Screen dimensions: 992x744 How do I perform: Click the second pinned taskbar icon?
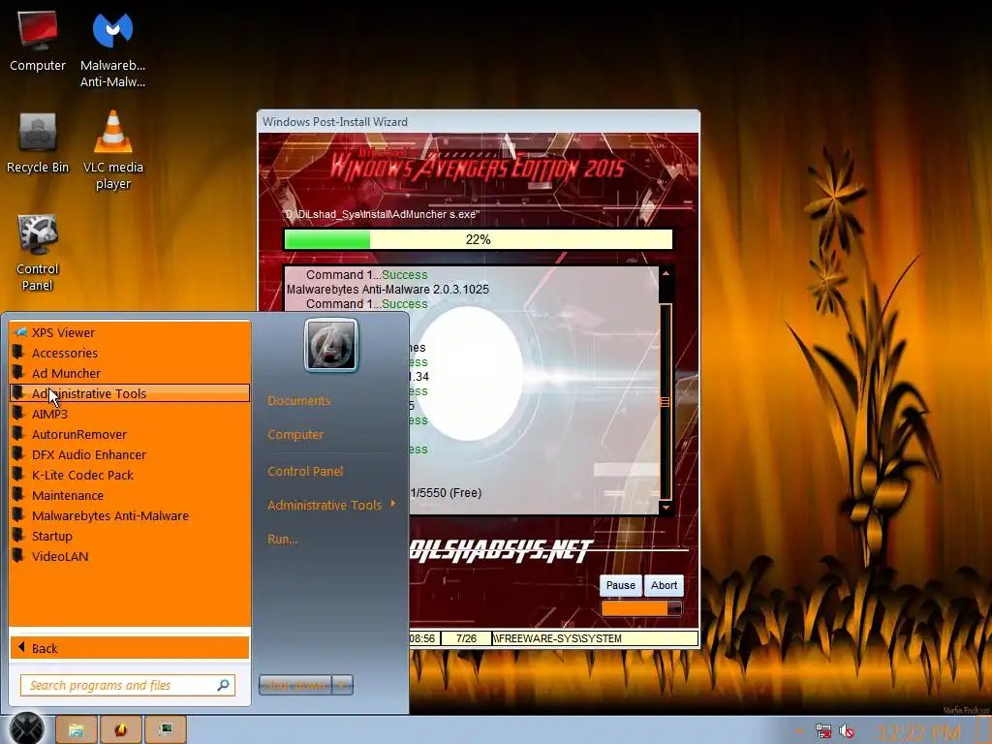coord(121,730)
